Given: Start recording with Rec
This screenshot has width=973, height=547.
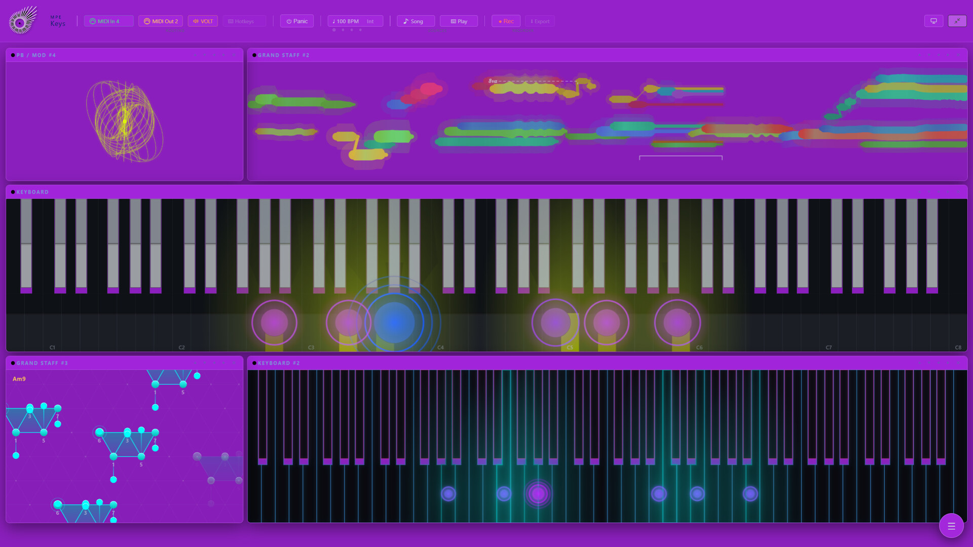Looking at the screenshot, I should point(506,21).
